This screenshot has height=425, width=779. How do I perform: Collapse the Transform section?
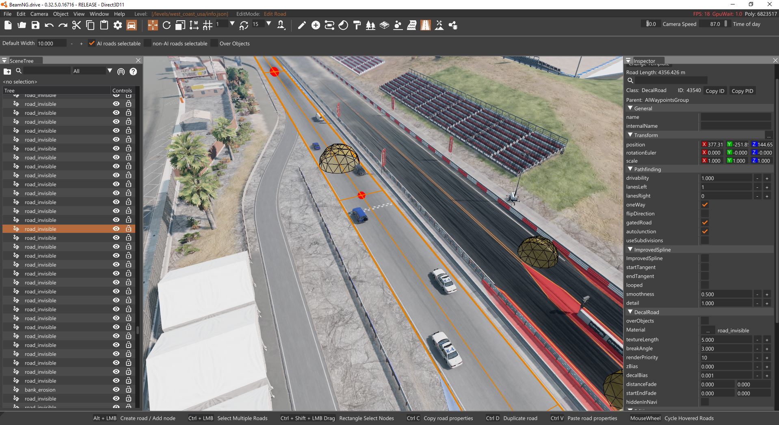click(630, 135)
